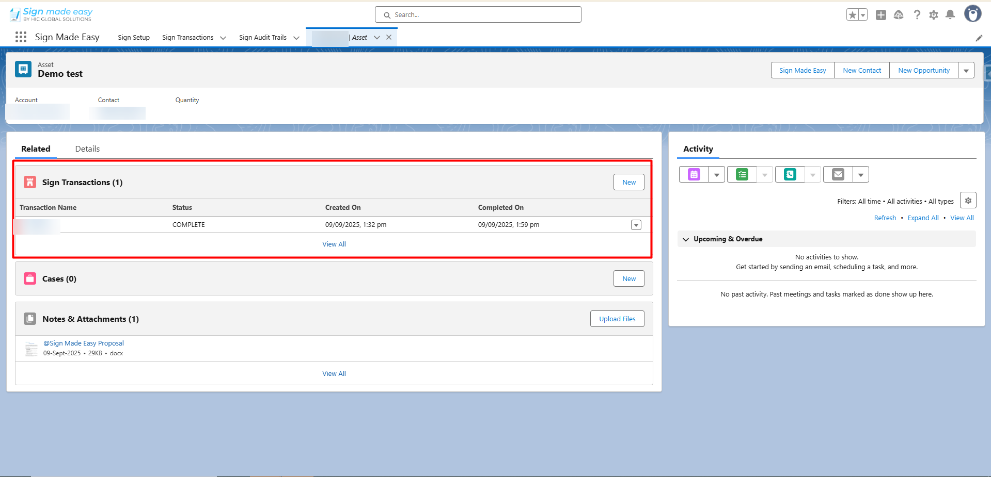This screenshot has height=477, width=991.
Task: Click the Upload Files button
Action: (617, 319)
